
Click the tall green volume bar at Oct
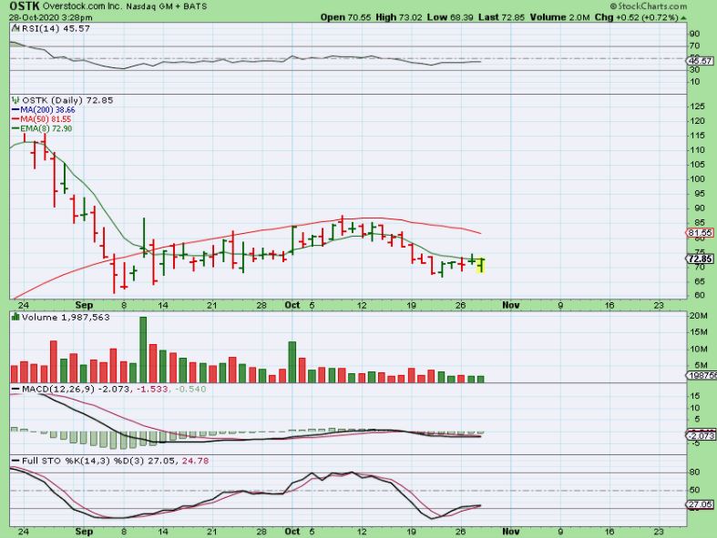tap(292, 361)
